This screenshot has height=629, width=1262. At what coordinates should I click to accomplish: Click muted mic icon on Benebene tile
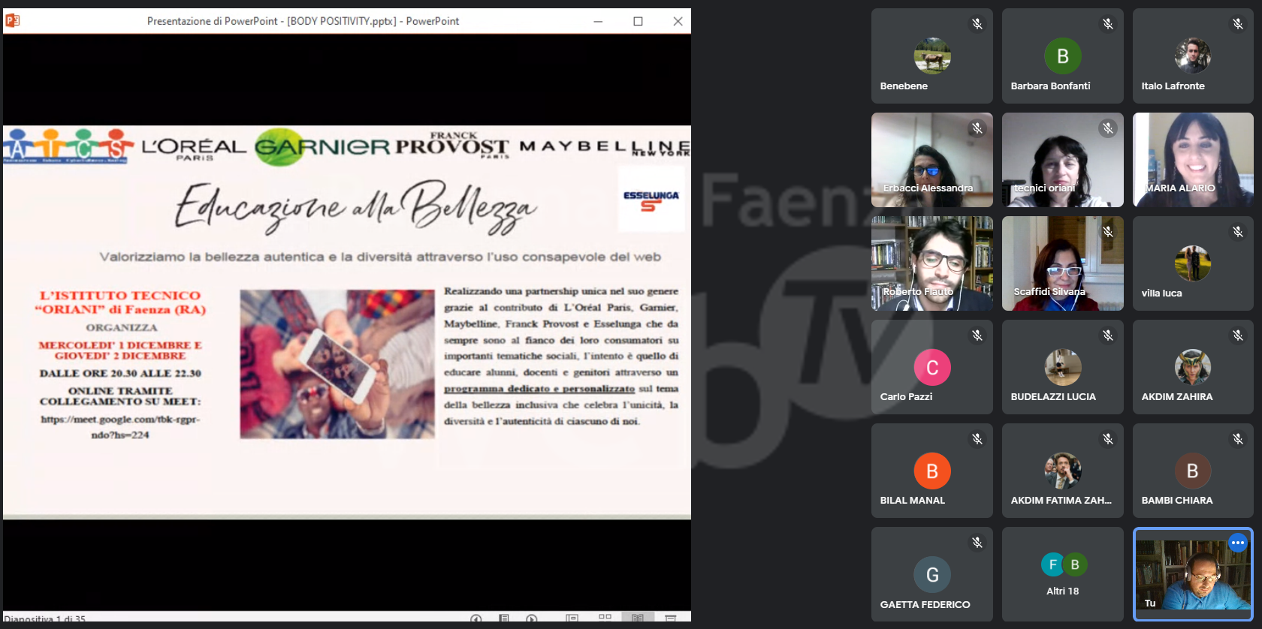(x=977, y=24)
